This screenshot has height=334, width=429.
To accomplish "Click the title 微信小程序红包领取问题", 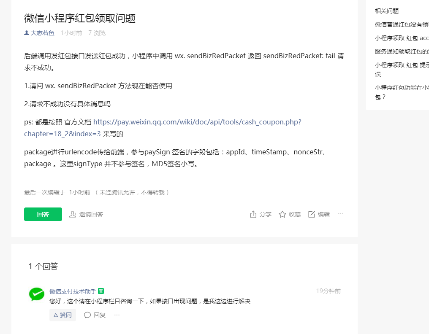I will point(80,18).
